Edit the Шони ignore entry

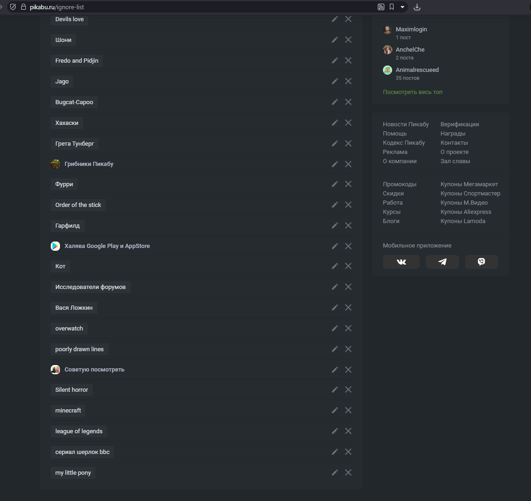coord(334,40)
